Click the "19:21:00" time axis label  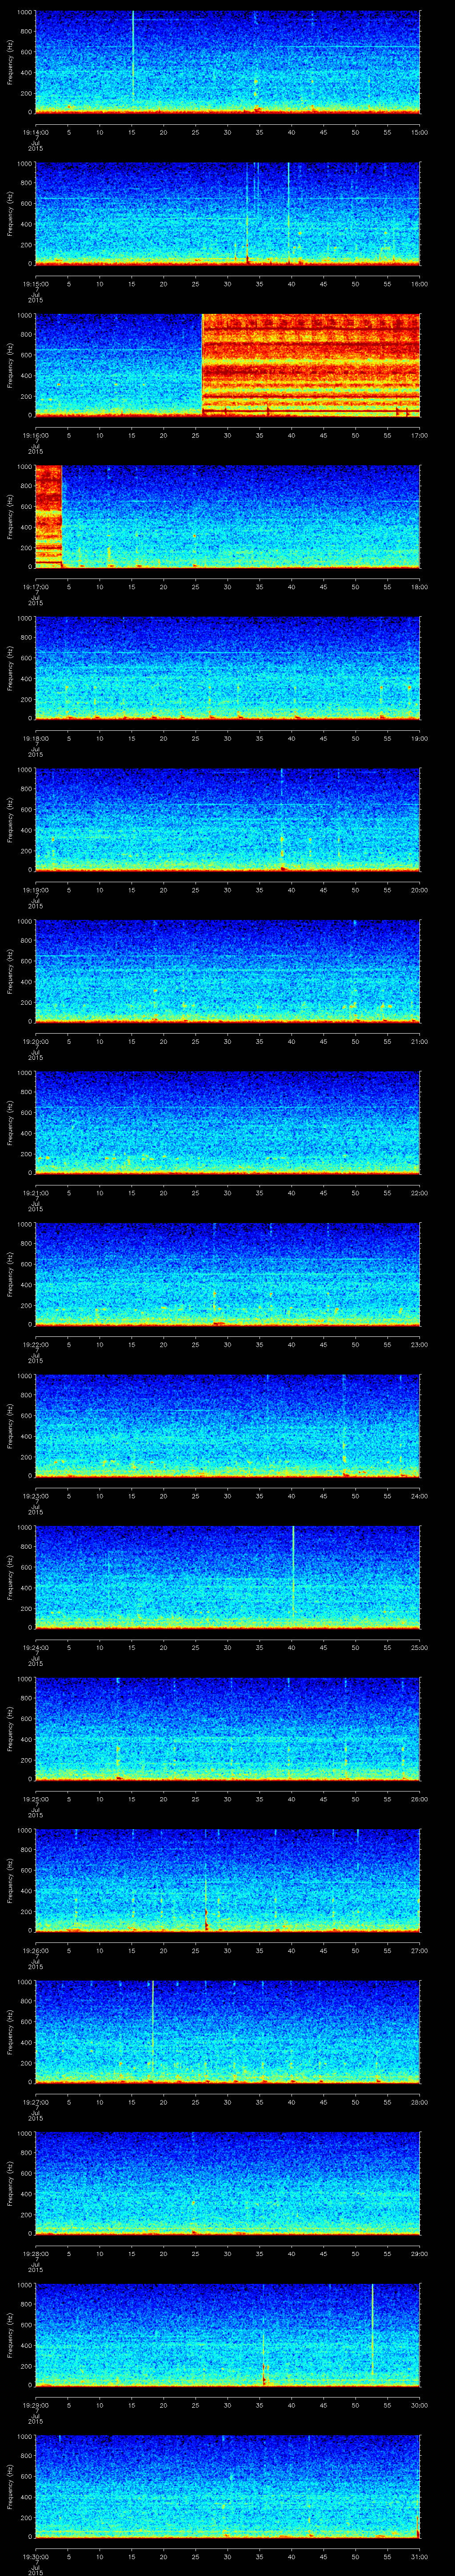(x=35, y=1193)
